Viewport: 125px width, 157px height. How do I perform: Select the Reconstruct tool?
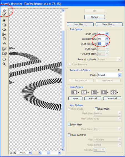pos(4,14)
